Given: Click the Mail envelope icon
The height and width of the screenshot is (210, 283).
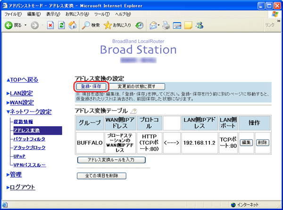Looking at the screenshot, I should pos(153,25).
